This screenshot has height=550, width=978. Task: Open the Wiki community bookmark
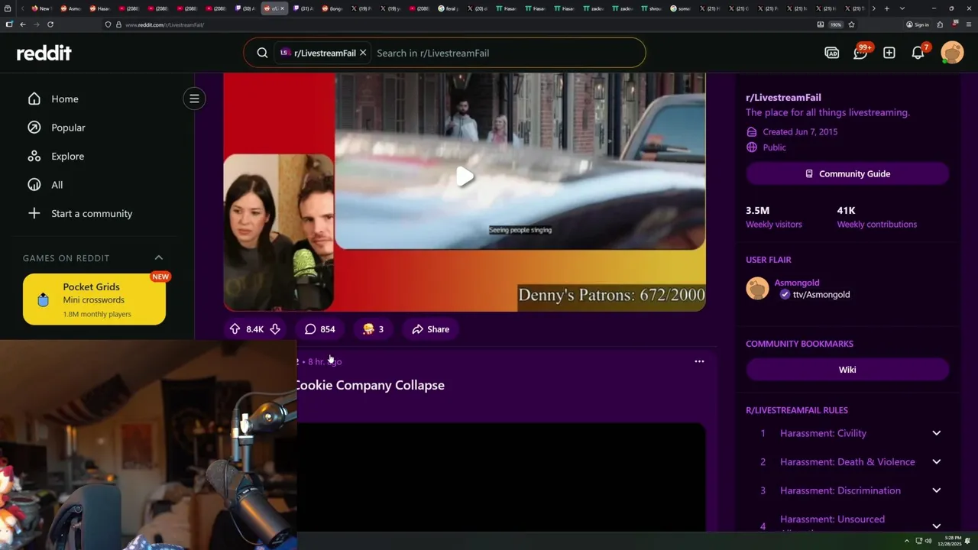(x=847, y=370)
